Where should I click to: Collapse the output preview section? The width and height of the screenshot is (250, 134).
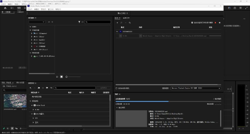117,108
